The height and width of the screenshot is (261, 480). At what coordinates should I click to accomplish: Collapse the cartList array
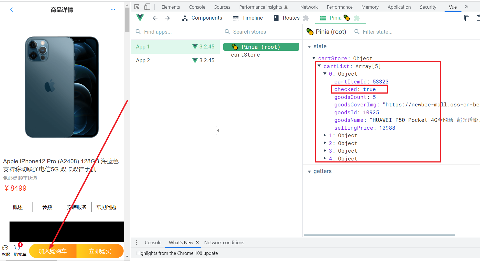(x=319, y=66)
